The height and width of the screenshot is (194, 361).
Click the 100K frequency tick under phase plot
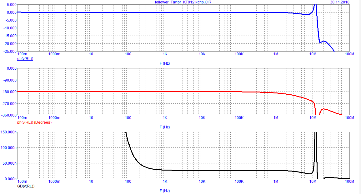[239, 118]
